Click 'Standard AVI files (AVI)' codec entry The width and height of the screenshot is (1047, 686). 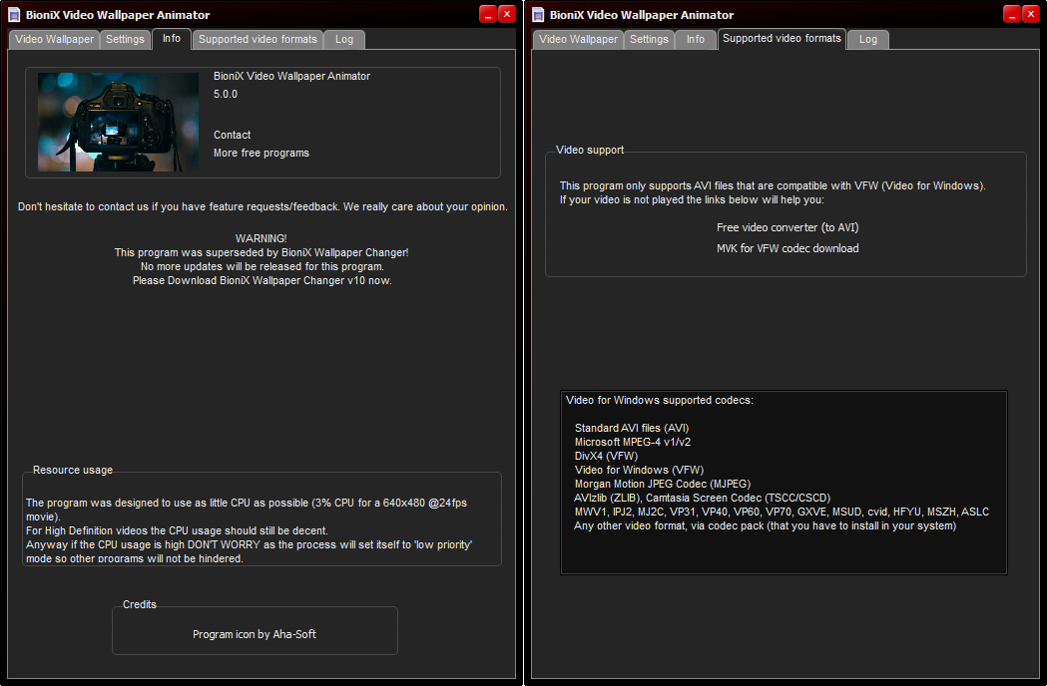632,428
